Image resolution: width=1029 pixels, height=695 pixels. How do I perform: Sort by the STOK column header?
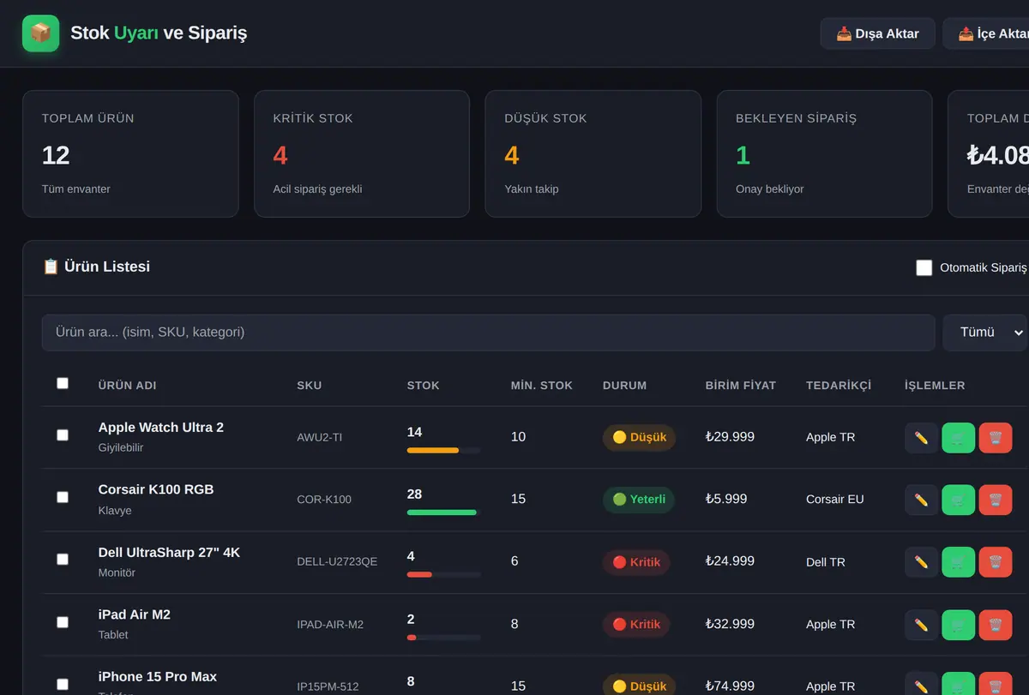tap(423, 386)
